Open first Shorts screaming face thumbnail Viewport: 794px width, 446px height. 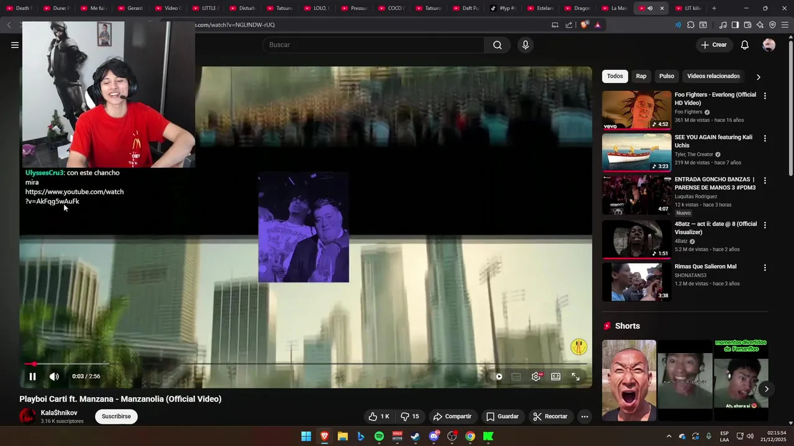pyautogui.click(x=629, y=380)
